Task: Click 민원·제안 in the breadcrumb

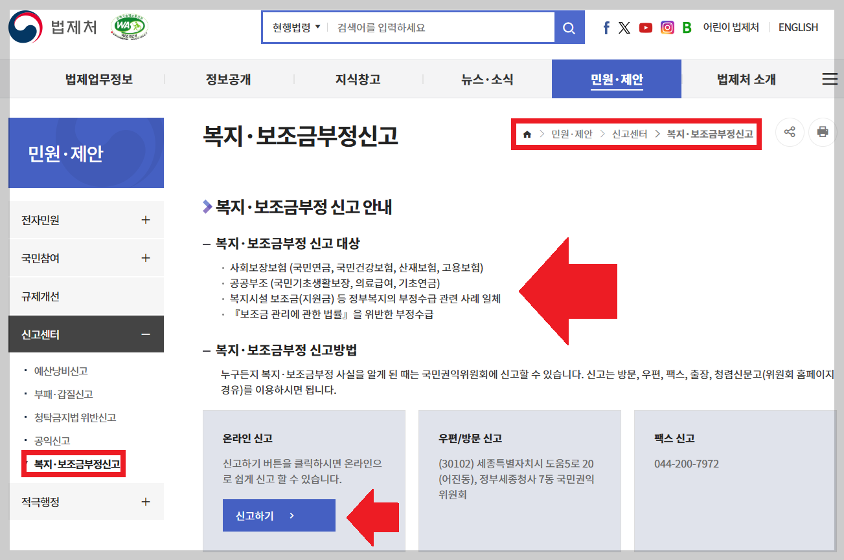Action: [x=572, y=135]
